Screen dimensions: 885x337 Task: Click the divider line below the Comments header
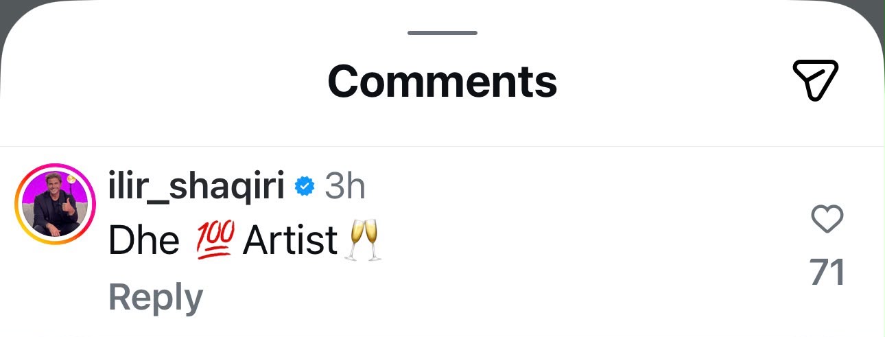(442, 146)
